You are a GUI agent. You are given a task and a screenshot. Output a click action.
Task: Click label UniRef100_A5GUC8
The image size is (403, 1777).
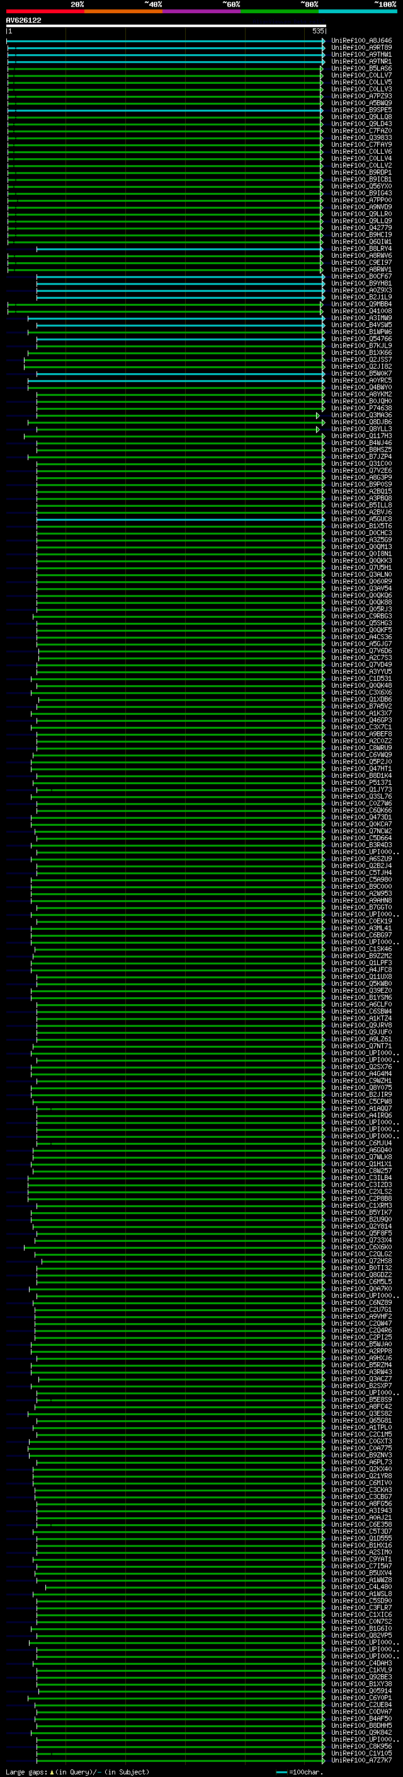[361, 519]
